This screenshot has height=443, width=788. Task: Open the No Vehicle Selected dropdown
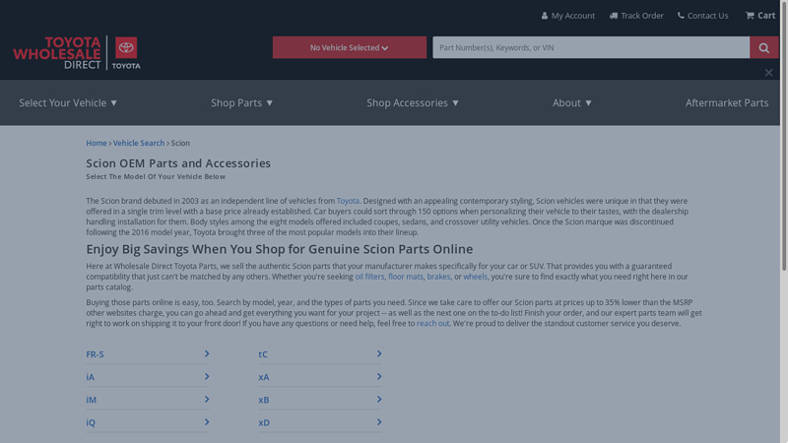pyautogui.click(x=349, y=47)
